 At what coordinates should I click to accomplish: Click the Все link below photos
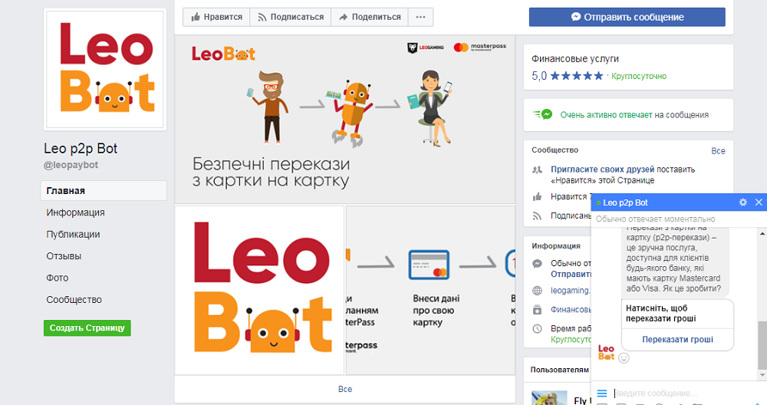[345, 390]
